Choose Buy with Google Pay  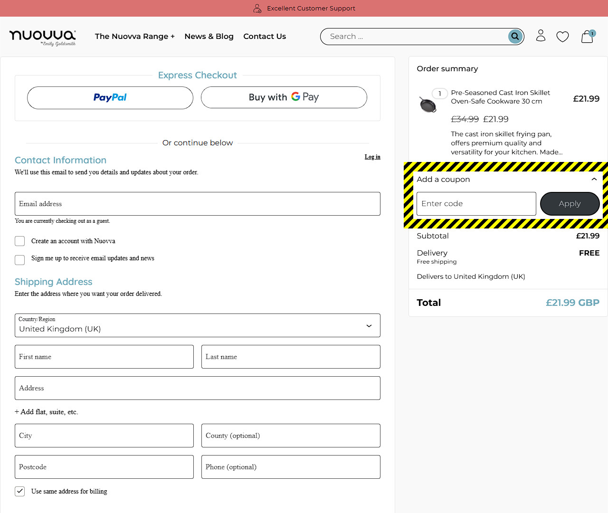tap(284, 97)
